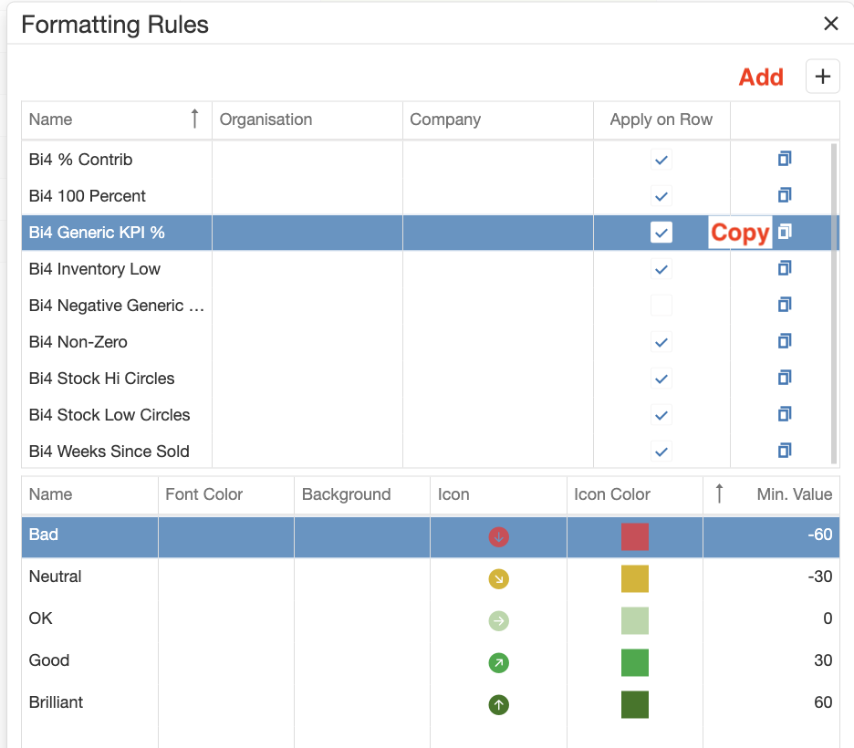Copy the Bi4 Stock Low Circles rule
This screenshot has height=748, width=854.
pos(785,414)
